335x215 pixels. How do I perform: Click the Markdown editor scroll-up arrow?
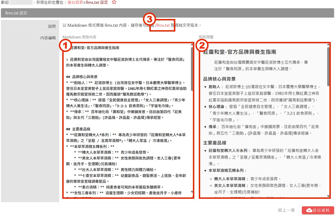click(x=192, y=45)
